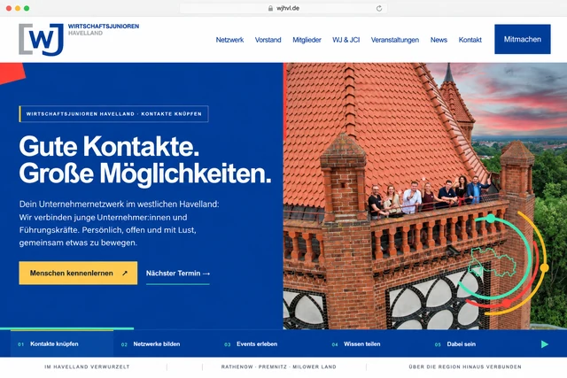Maximize the window with the green button
The image size is (567, 378).
coord(27,8)
